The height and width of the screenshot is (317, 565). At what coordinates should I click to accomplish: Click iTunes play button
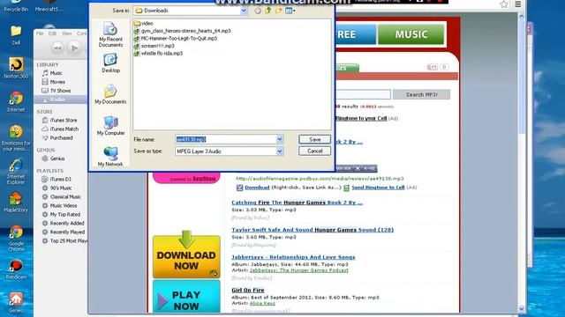74,48
